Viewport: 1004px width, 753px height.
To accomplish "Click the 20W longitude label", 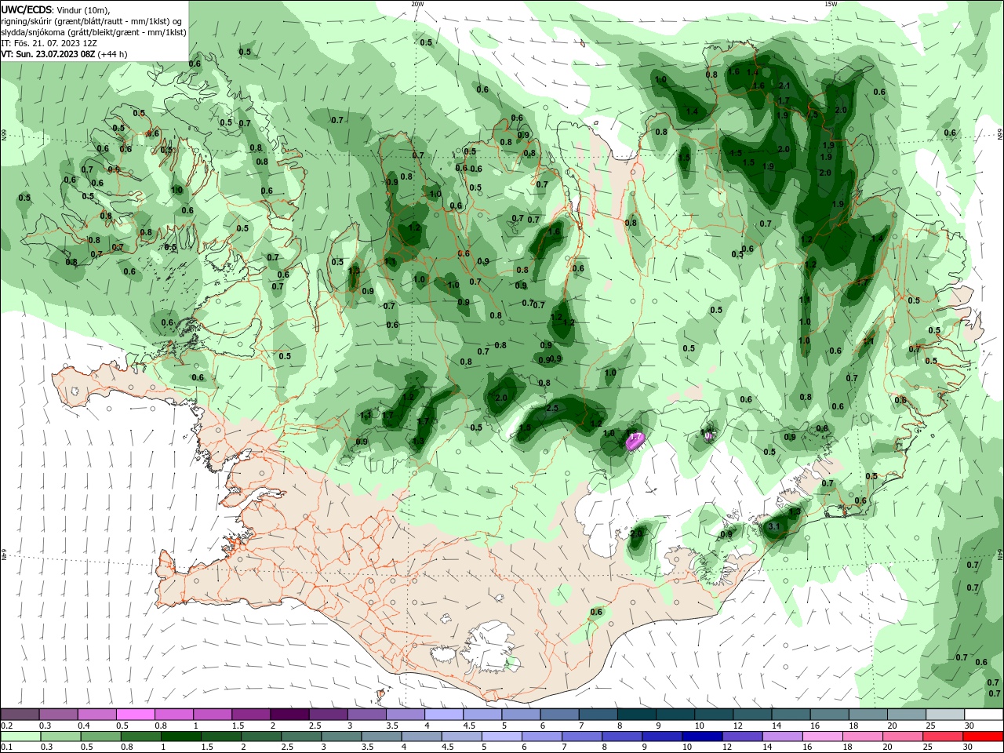I will [x=417, y=4].
